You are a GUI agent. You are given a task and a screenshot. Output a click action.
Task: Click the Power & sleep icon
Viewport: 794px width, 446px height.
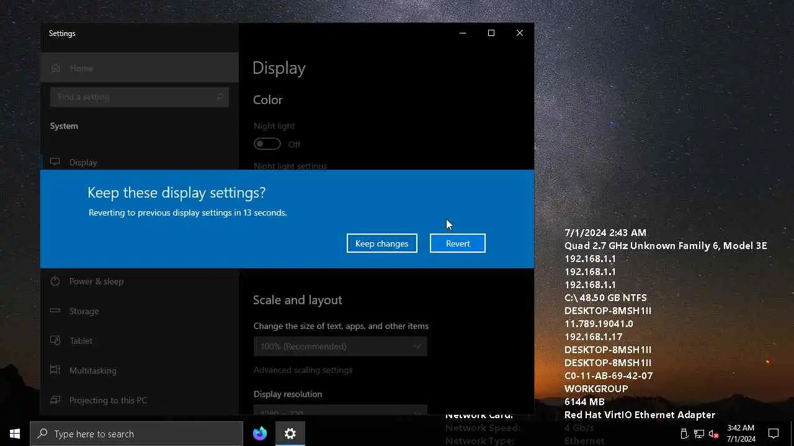click(55, 281)
